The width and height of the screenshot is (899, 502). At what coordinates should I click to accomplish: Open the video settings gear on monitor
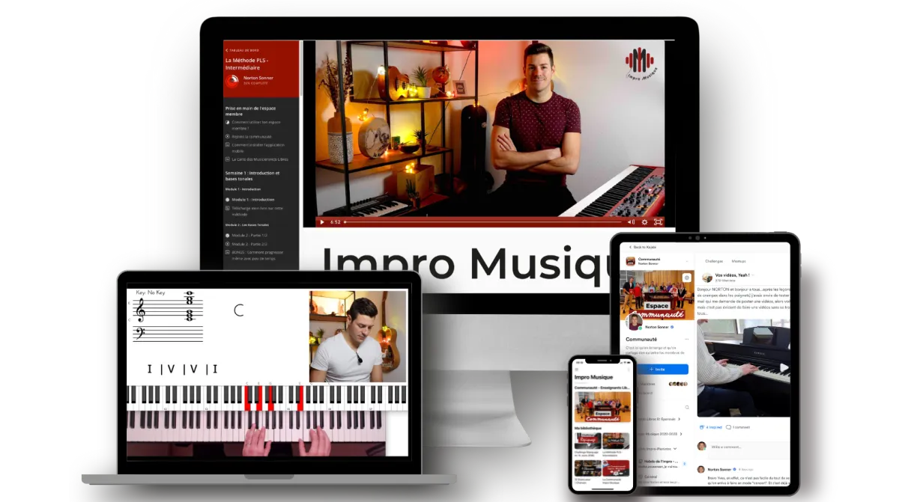click(644, 221)
